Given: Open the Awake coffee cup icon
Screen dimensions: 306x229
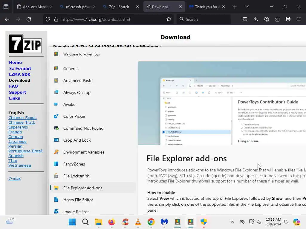Looking at the screenshot, I should pos(56,104).
